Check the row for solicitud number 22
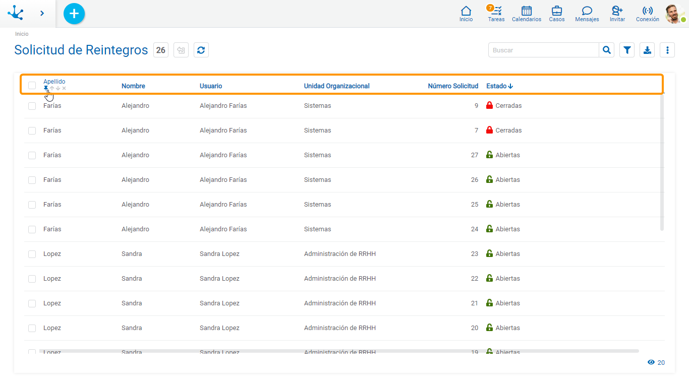The width and height of the screenshot is (689, 387). click(x=32, y=279)
